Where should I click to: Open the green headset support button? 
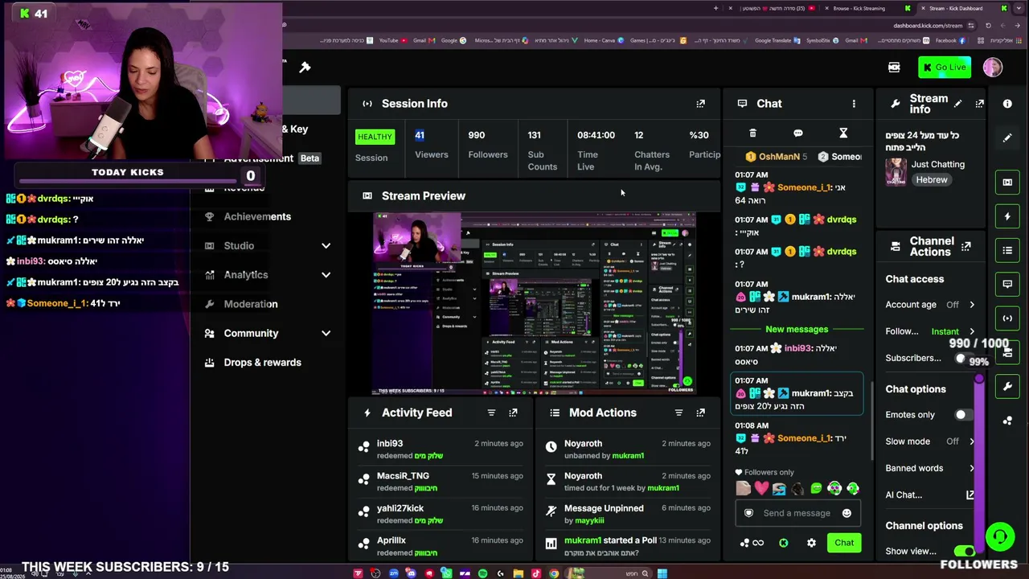tap(1000, 536)
